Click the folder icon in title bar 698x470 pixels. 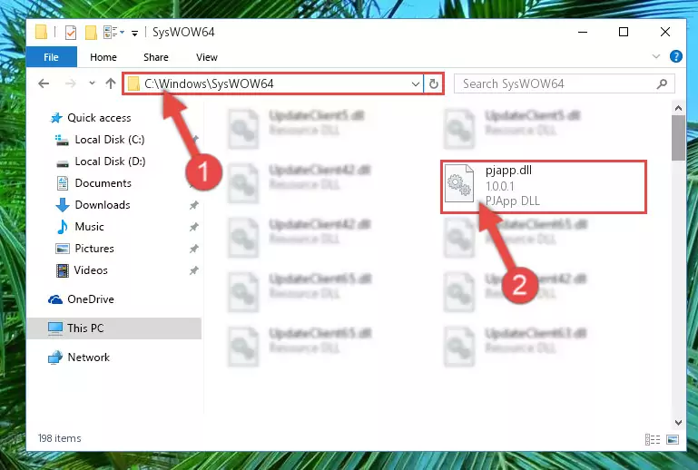click(42, 32)
